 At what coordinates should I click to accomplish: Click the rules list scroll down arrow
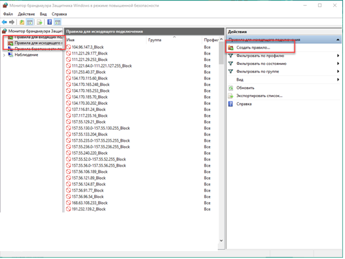pyautogui.click(x=221, y=241)
